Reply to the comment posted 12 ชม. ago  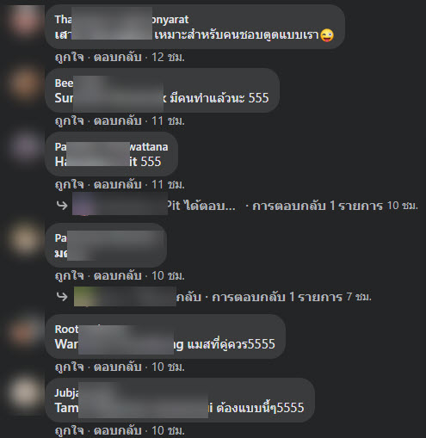click(x=118, y=57)
